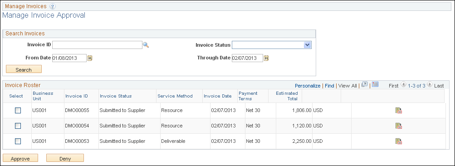Select checkbox for invoice DMO00054

[x=18, y=126]
